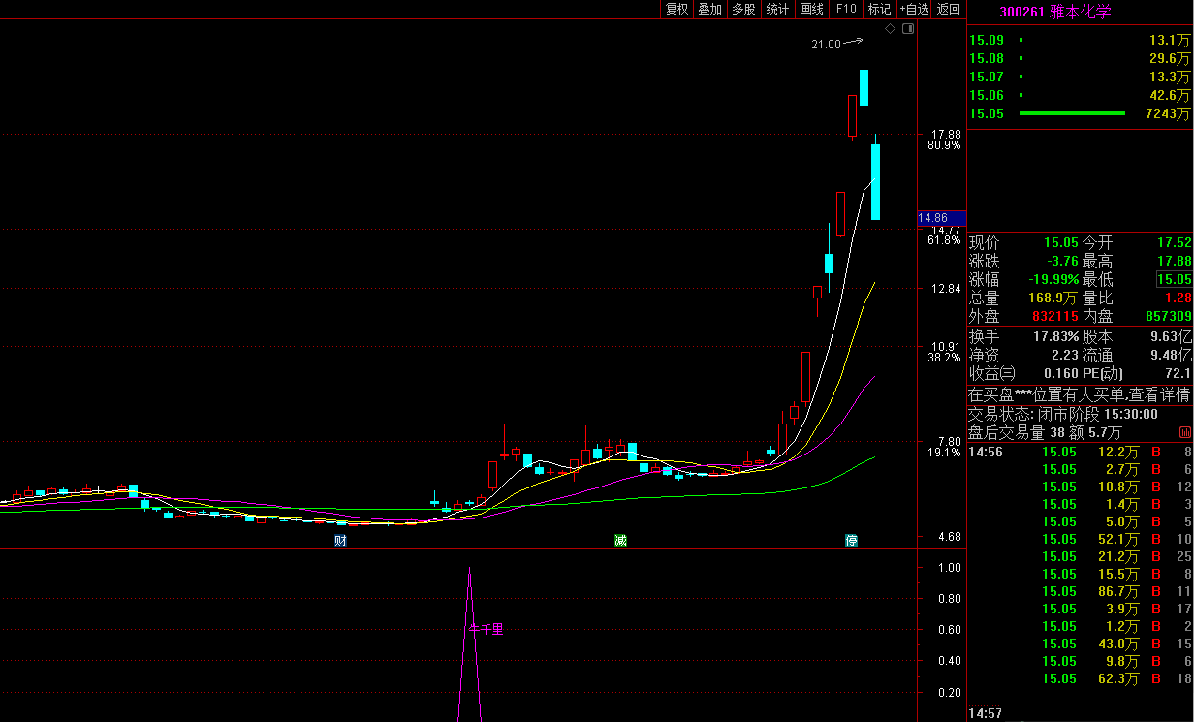Click the 38.2% axis percentage label
Image resolution: width=1194 pixels, height=722 pixels.
tap(945, 357)
